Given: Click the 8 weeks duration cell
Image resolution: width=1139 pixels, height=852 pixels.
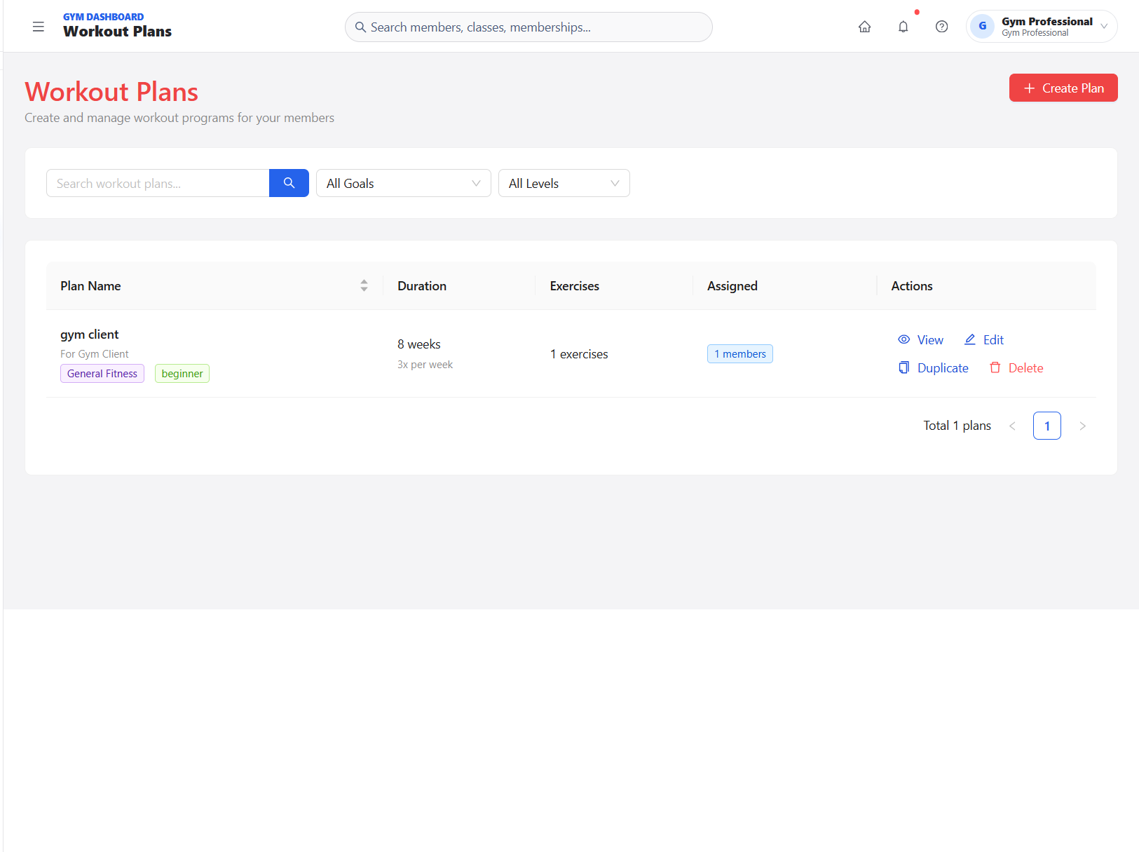Looking at the screenshot, I should coord(419,344).
